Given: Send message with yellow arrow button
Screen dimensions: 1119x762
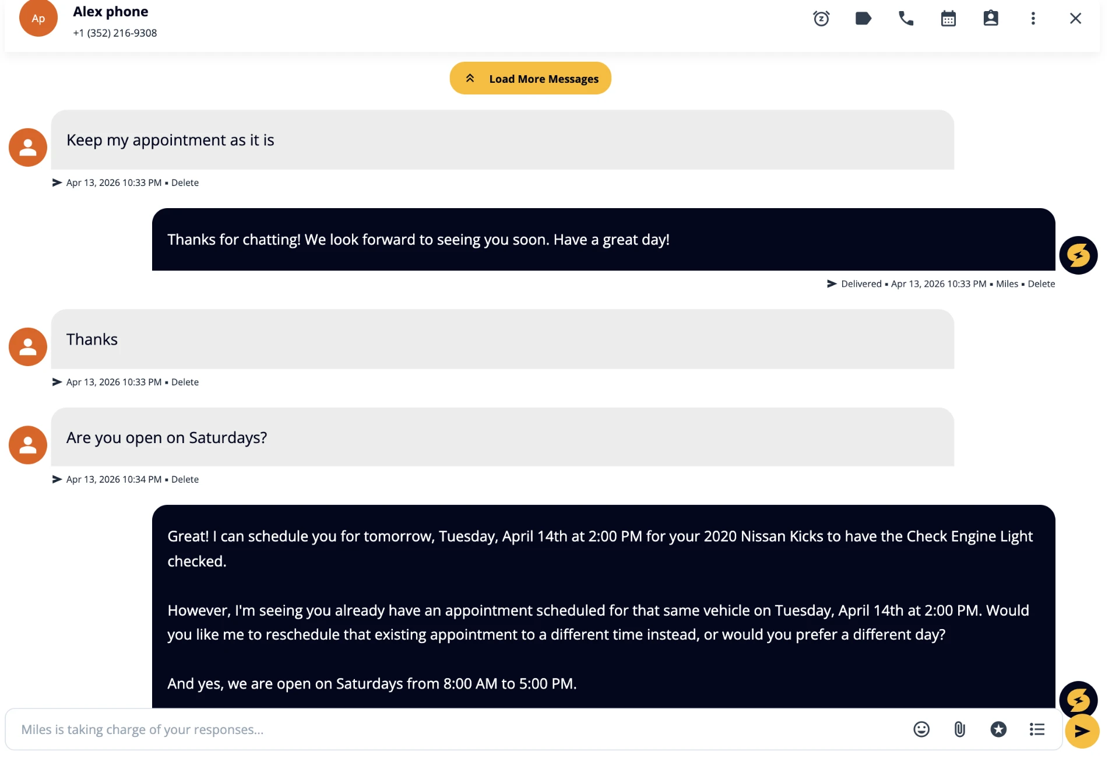Looking at the screenshot, I should pyautogui.click(x=1082, y=731).
